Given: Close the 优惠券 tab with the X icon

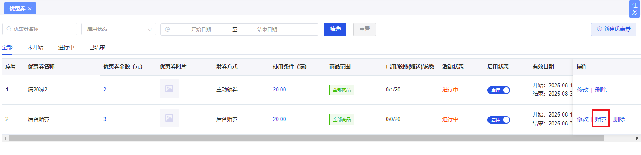Looking at the screenshot, I should click(x=30, y=8).
